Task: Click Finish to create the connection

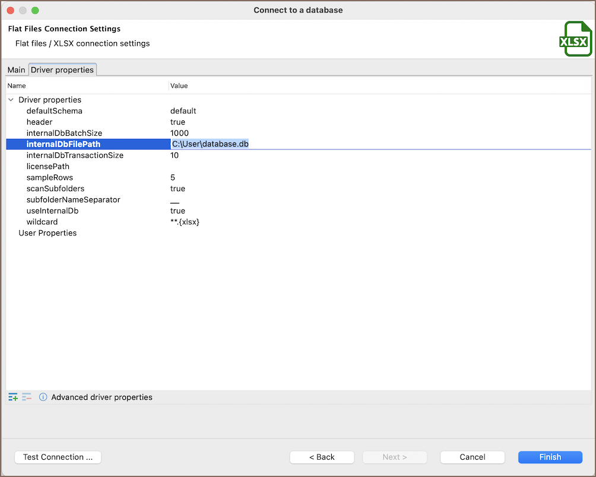Action: coord(550,457)
